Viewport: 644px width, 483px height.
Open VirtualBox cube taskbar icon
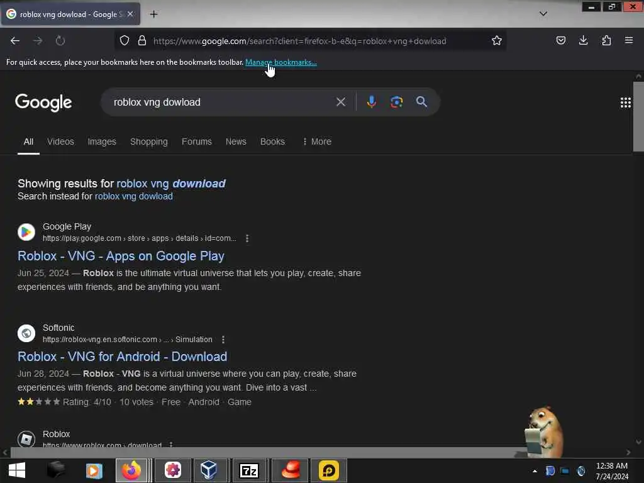[x=209, y=470]
